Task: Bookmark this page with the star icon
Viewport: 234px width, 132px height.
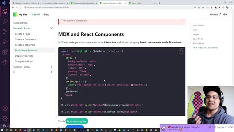Action: click(203, 7)
